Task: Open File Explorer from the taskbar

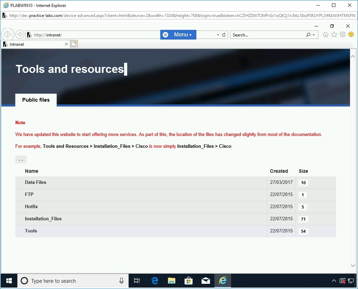Action: coord(172,281)
